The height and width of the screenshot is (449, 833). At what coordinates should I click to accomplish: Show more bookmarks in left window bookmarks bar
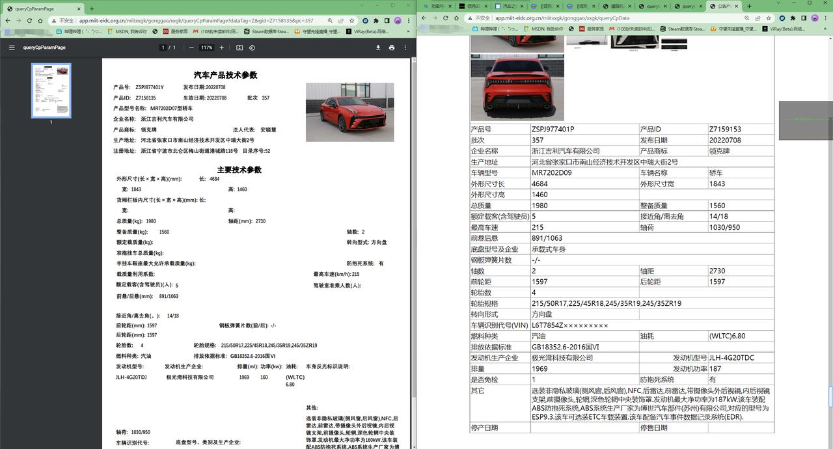(x=409, y=31)
